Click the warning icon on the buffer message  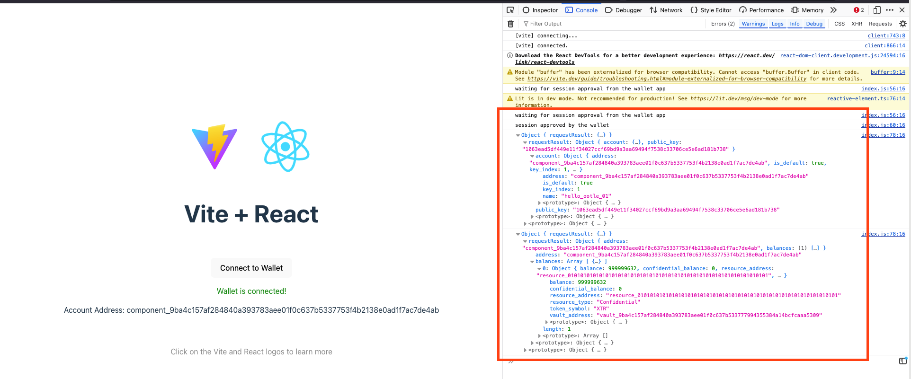tap(510, 72)
